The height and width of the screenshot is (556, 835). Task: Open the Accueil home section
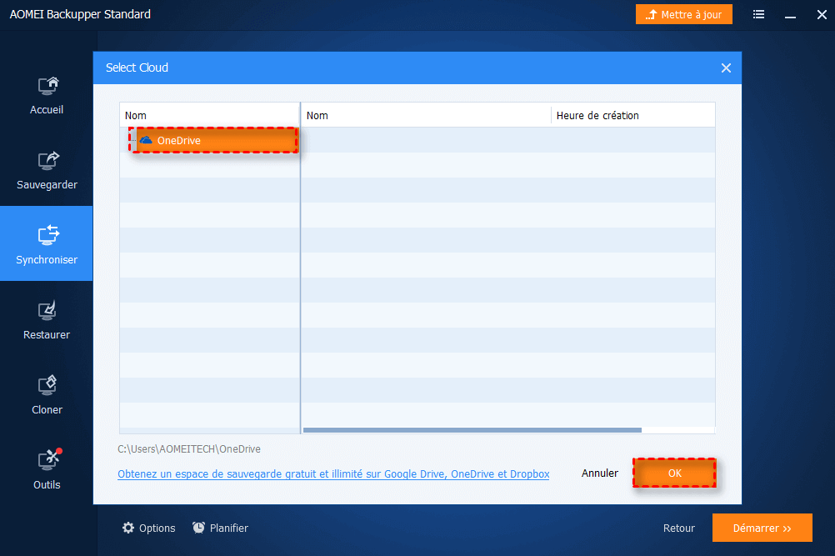coord(47,97)
